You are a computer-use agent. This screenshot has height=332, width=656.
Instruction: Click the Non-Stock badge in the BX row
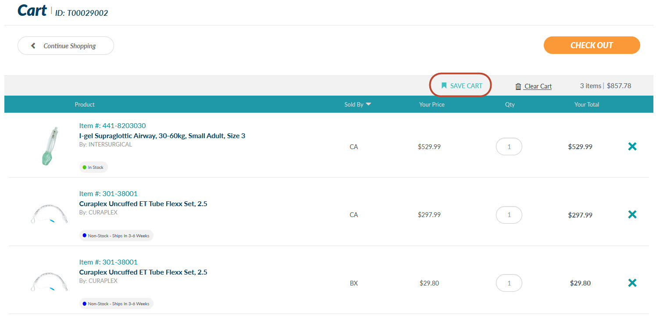click(x=116, y=303)
